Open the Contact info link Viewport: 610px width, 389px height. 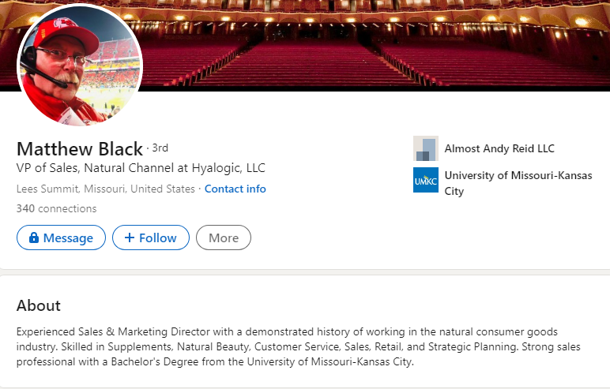235,189
